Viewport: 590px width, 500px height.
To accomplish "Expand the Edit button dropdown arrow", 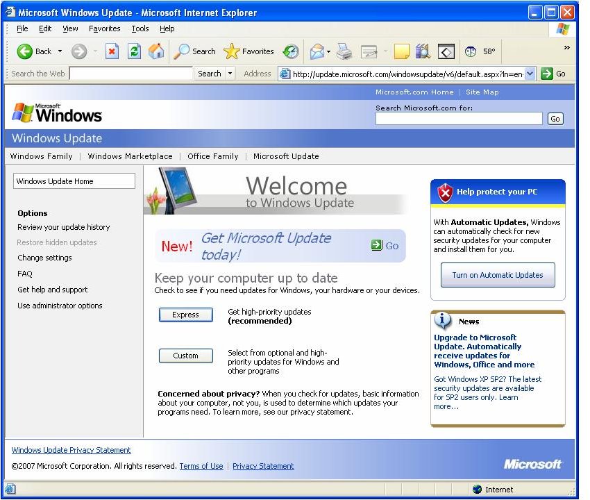I will tap(385, 51).
